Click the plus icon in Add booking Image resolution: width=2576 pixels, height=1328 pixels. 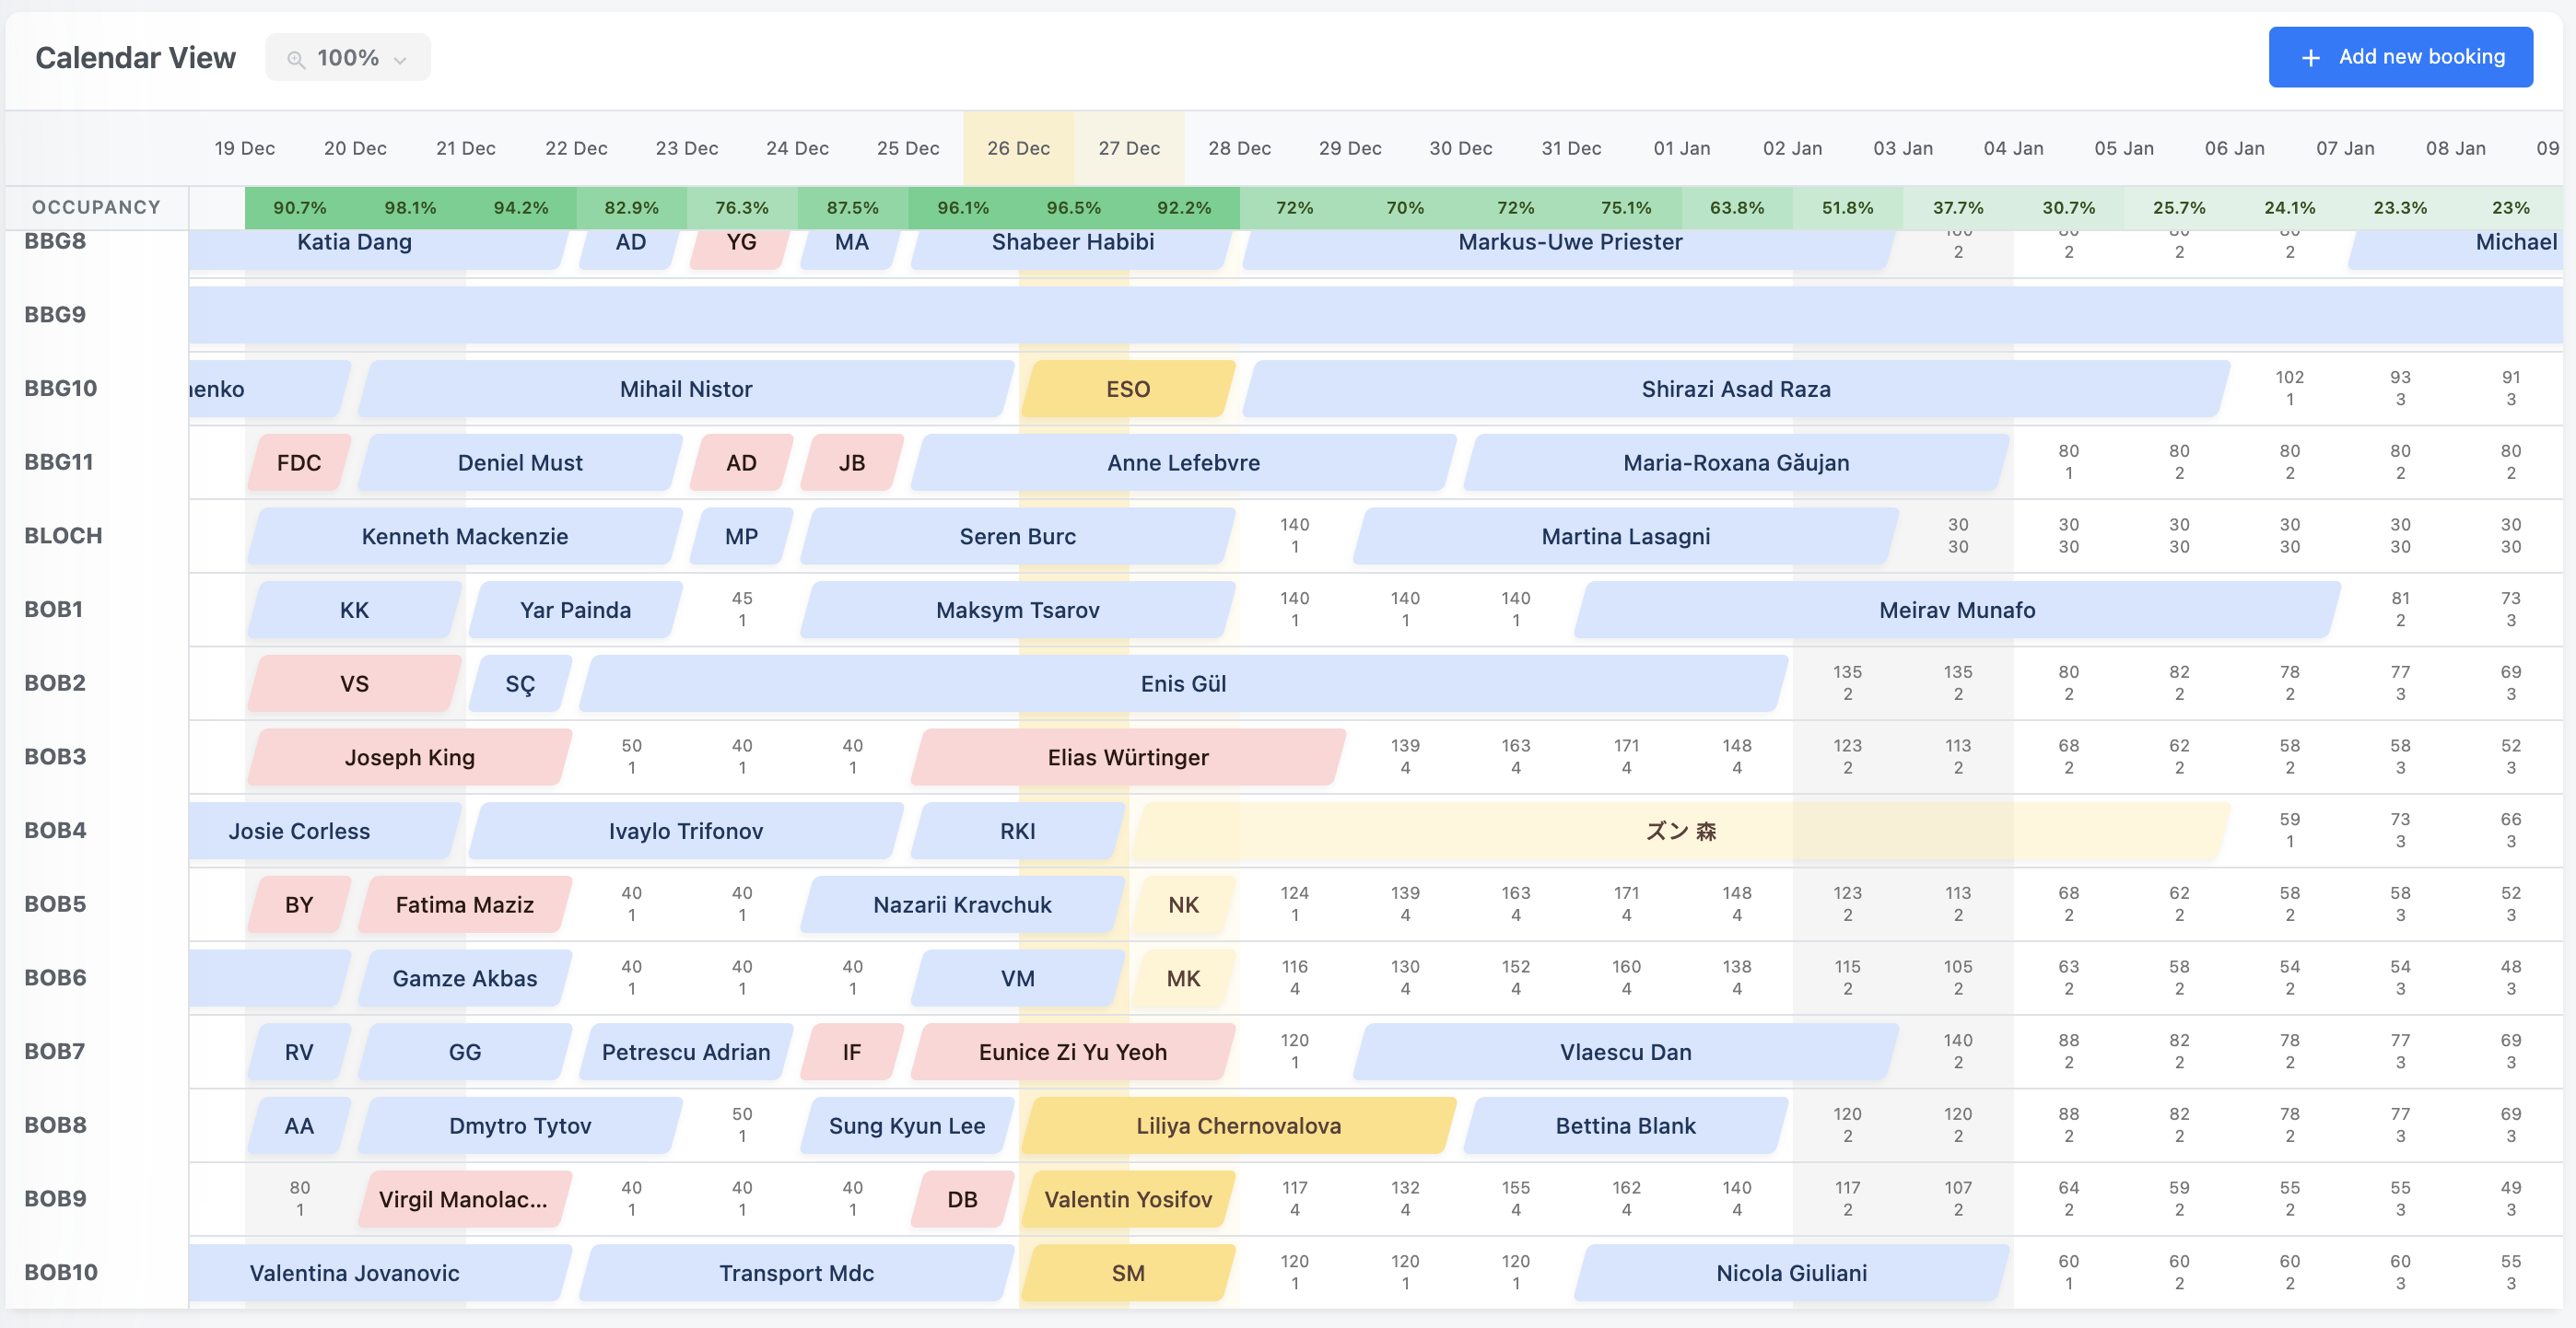click(x=2310, y=58)
